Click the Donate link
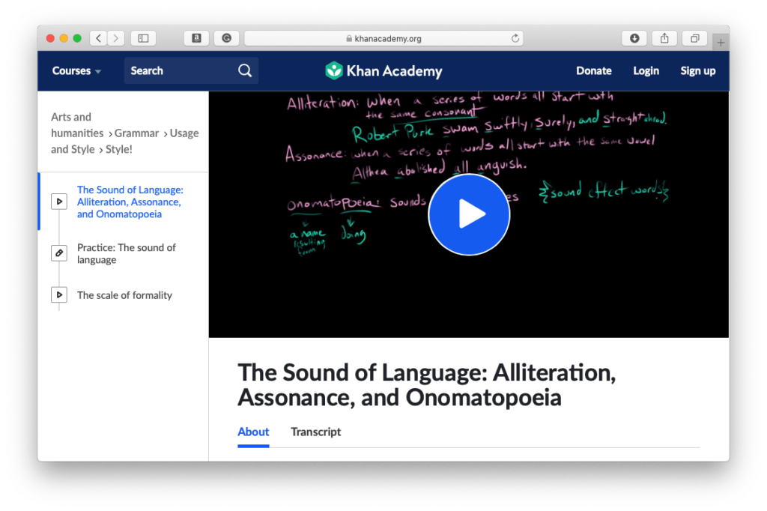The width and height of the screenshot is (767, 511). (x=593, y=70)
